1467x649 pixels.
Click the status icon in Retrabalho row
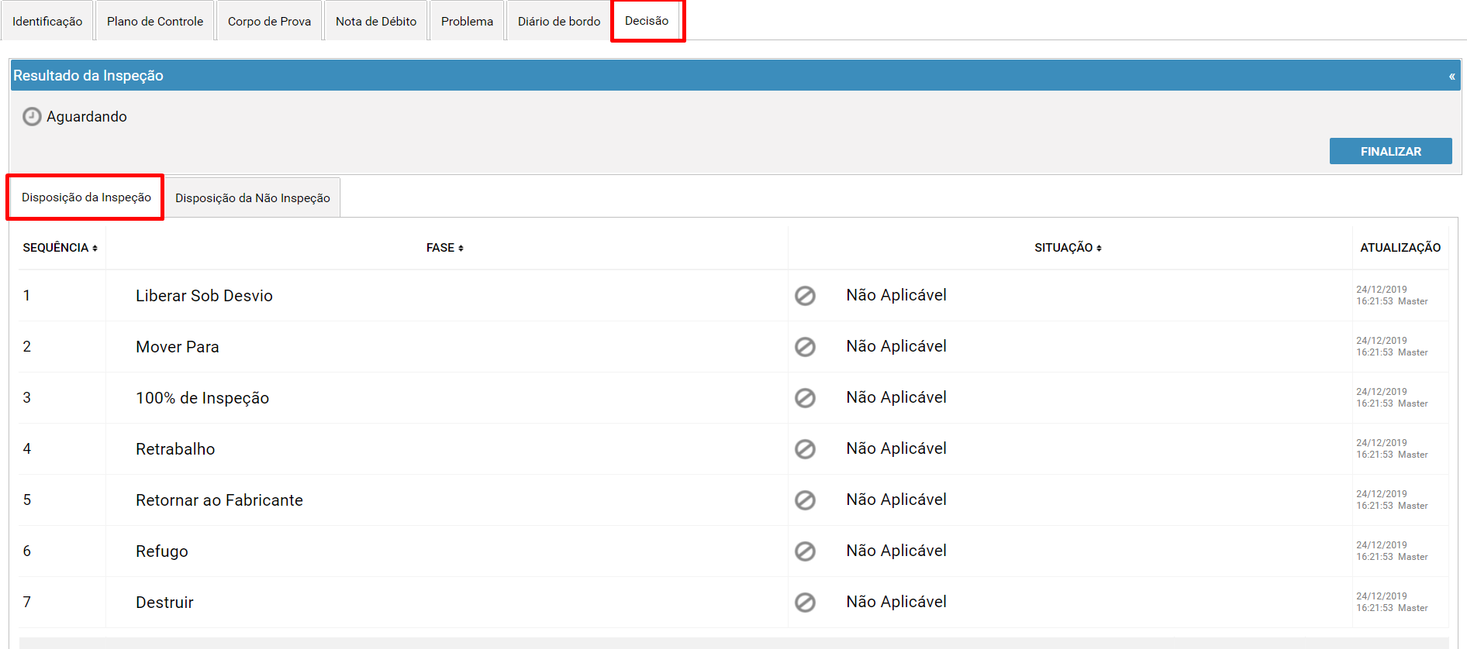805,449
